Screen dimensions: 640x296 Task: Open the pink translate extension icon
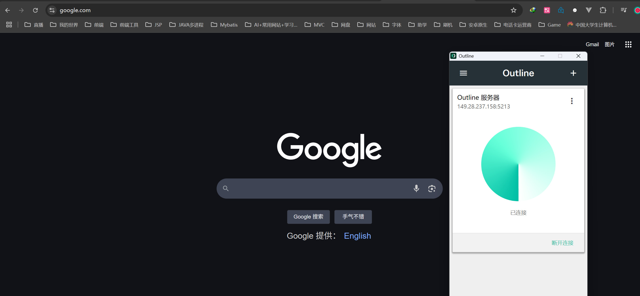coord(547,10)
